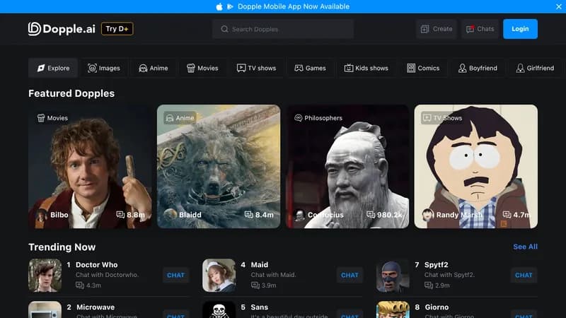Click the Apple icon in banner
Viewport: 566px width, 318px height.
click(x=219, y=6)
